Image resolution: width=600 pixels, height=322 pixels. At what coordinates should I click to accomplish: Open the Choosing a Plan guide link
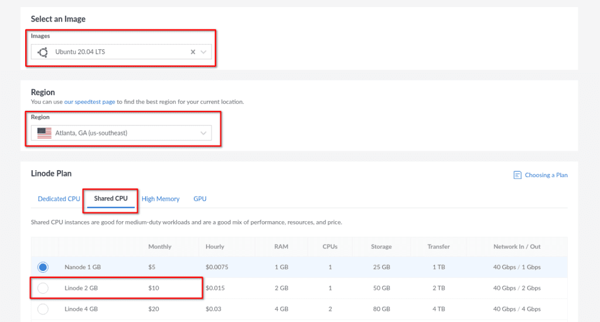[x=546, y=175]
